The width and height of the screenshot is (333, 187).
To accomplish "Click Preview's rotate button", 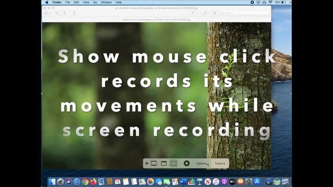I will 205,13.
